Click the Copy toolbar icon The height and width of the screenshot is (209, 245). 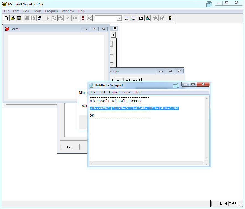(x=54, y=18)
